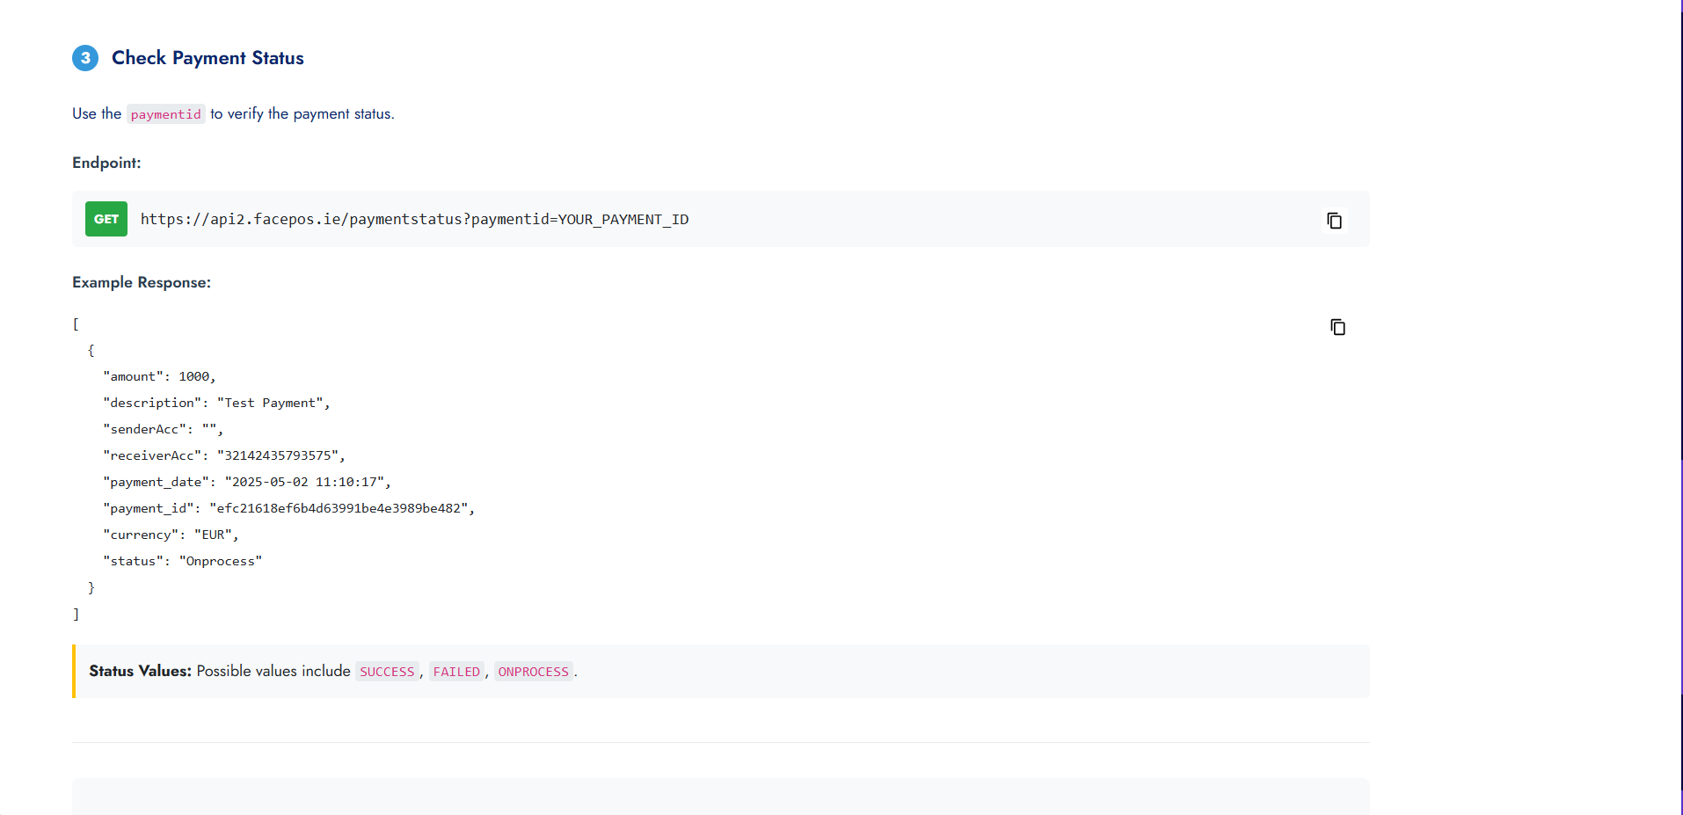The height and width of the screenshot is (815, 1683).
Task: Click the "payment_date" line
Action: pyautogui.click(x=246, y=482)
